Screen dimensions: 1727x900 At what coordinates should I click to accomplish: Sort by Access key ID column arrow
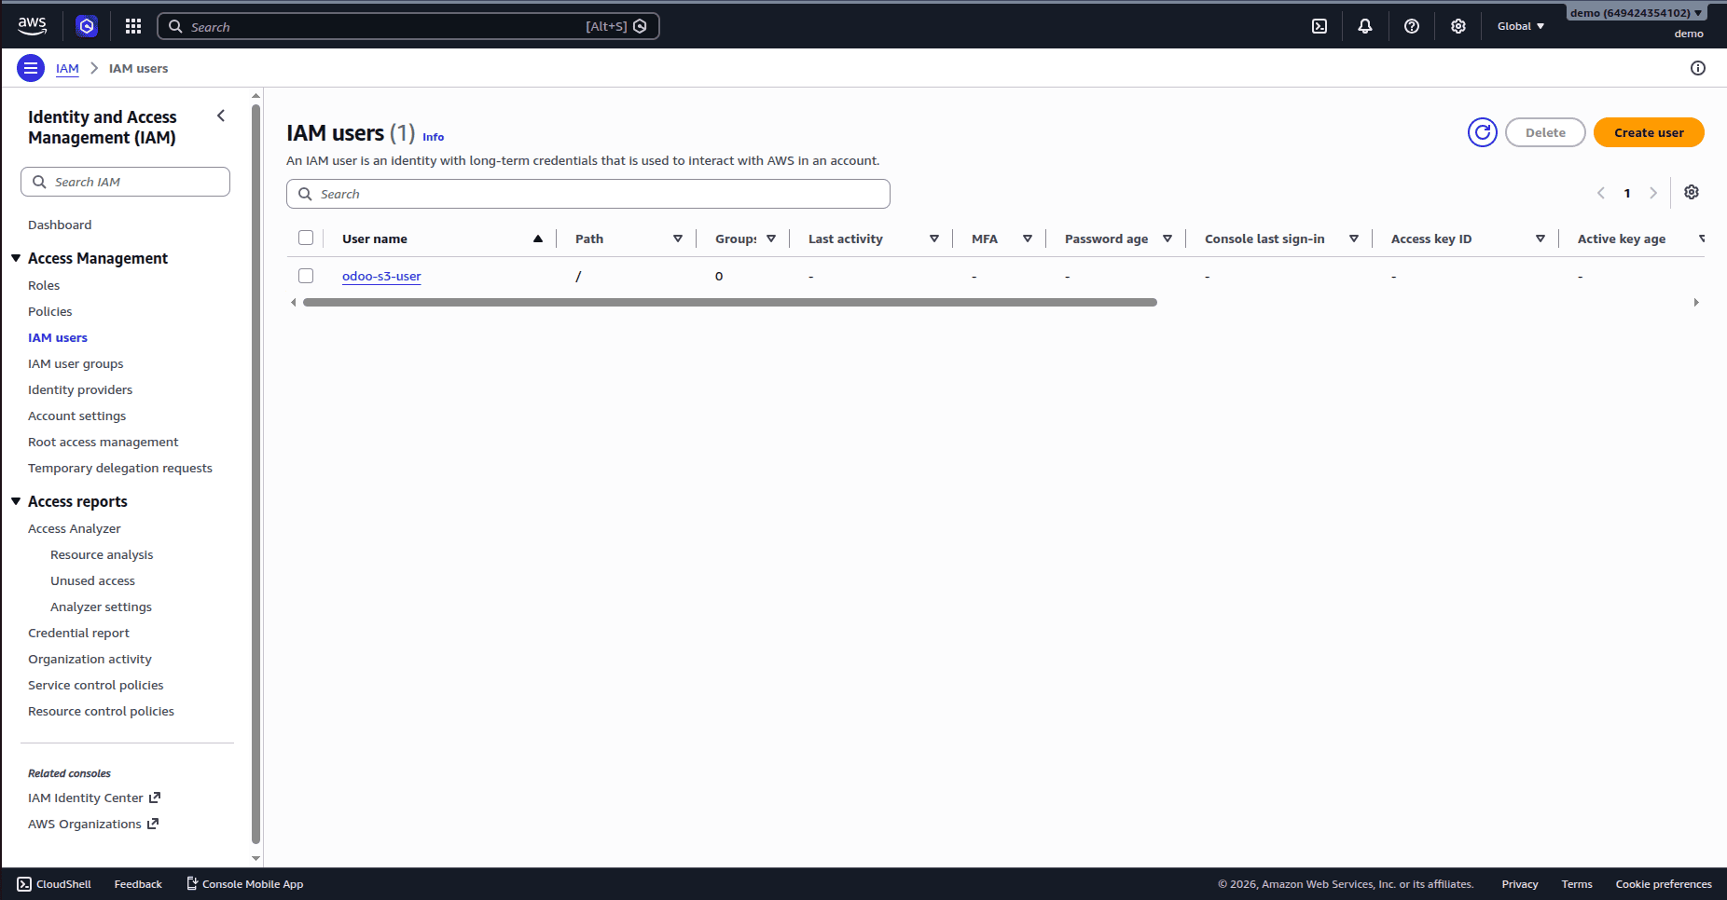[x=1540, y=239]
